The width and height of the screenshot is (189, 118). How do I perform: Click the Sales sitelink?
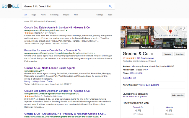tap(43, 81)
